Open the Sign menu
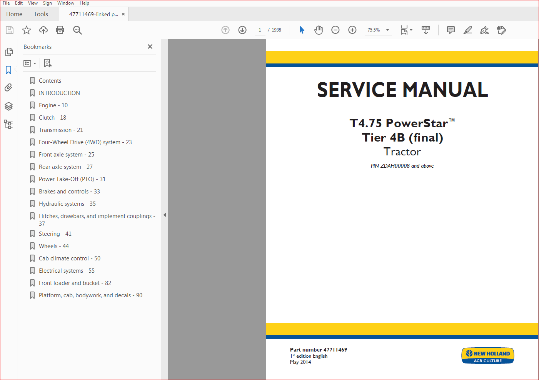 [x=47, y=3]
